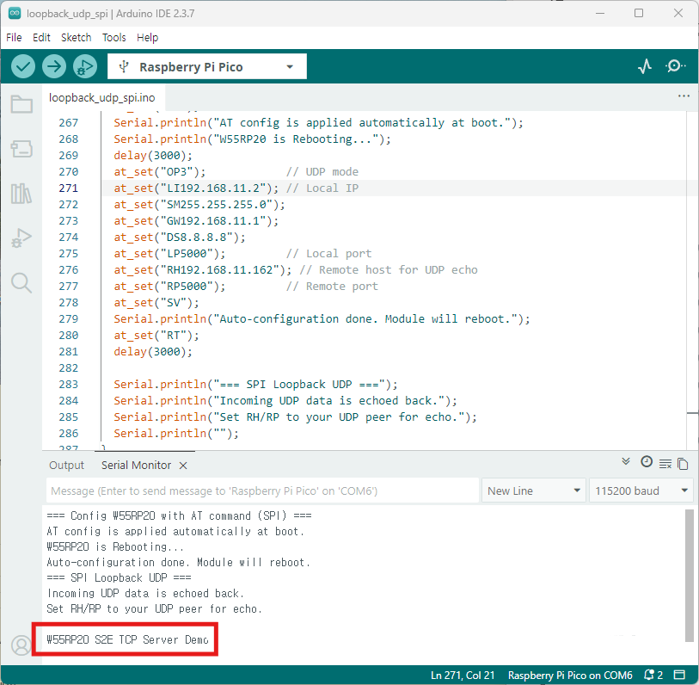
Task: Toggle the bottom panel from status bar
Action: click(x=679, y=675)
